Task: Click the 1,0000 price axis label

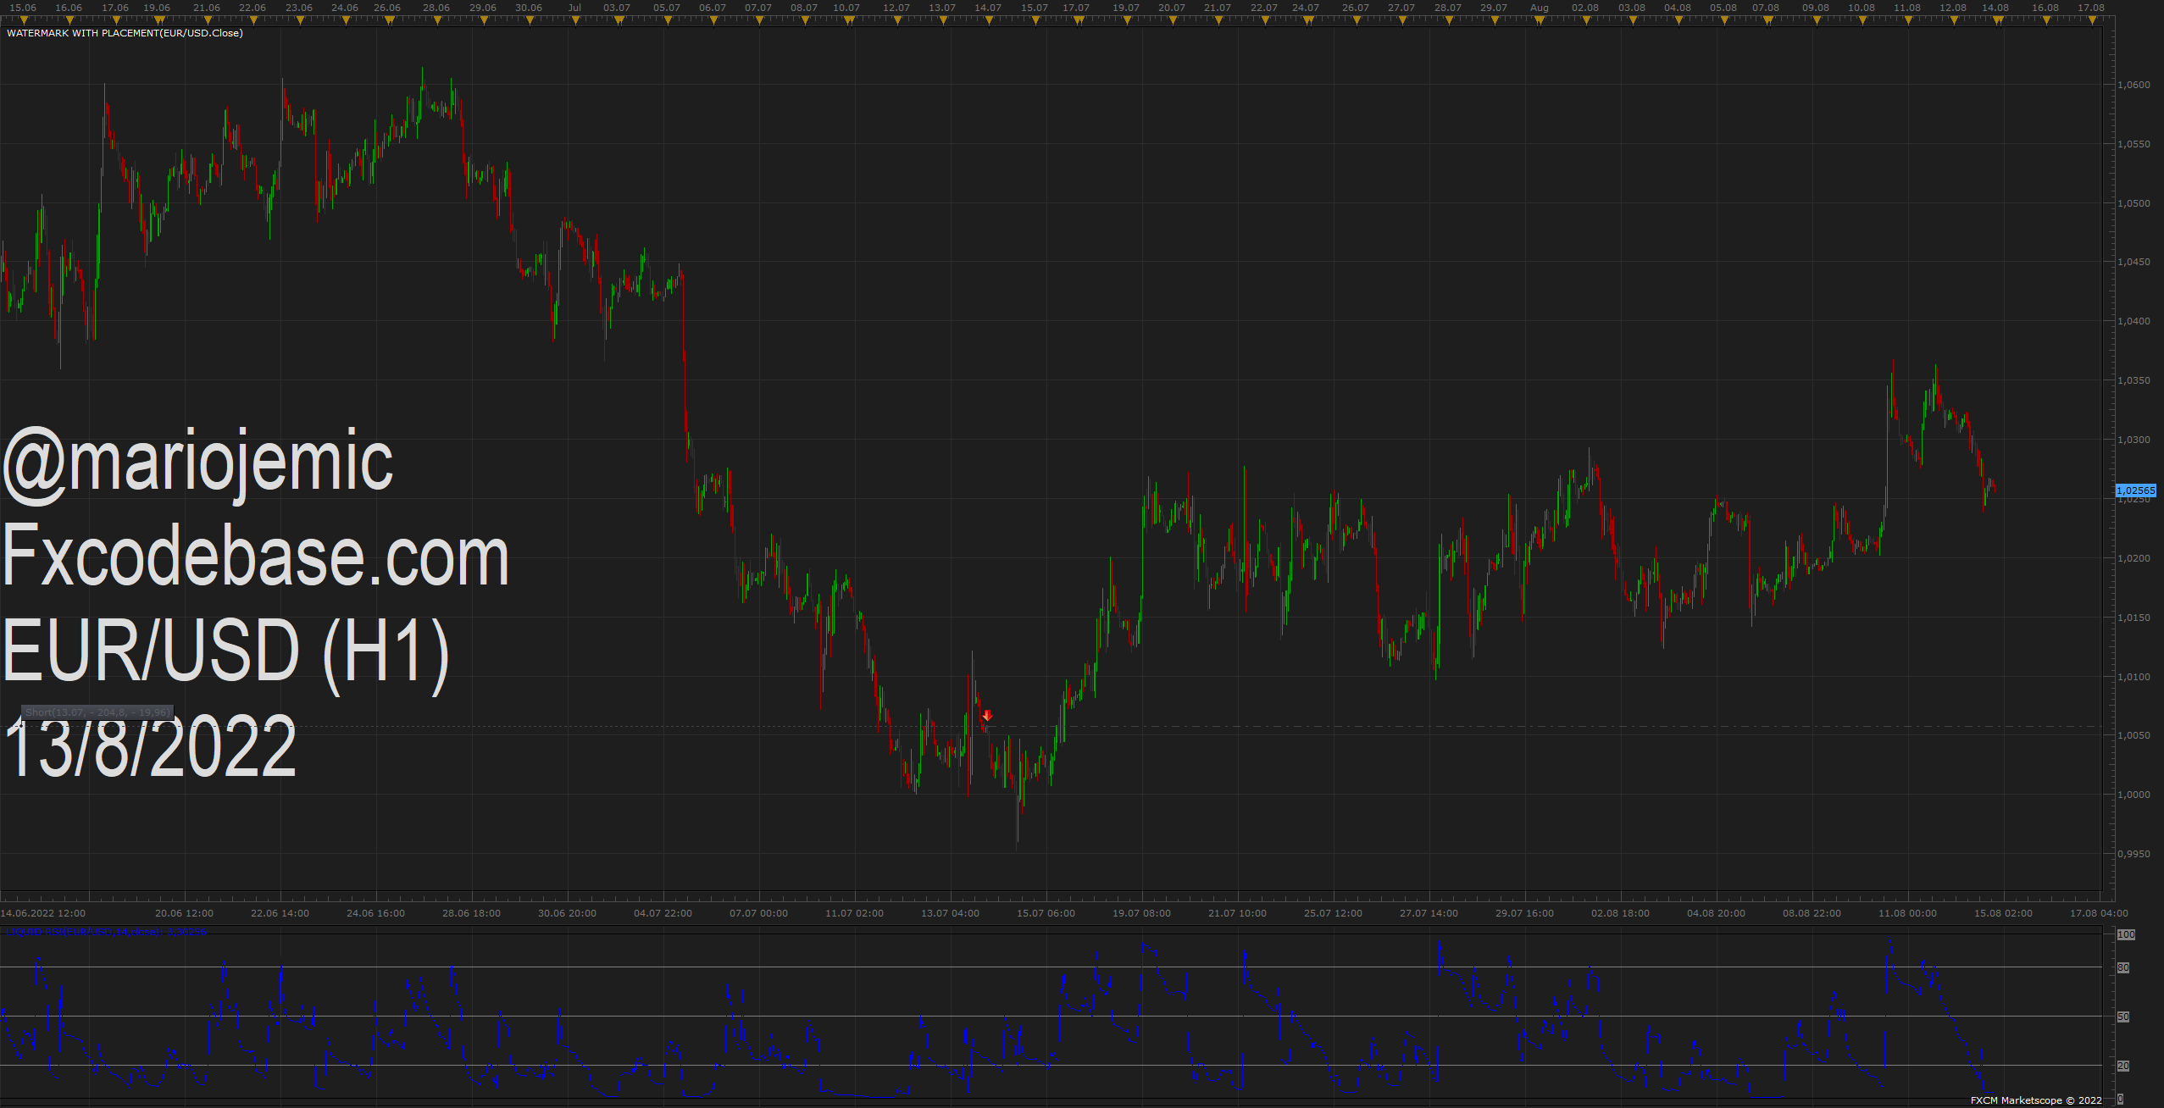Action: (2133, 795)
